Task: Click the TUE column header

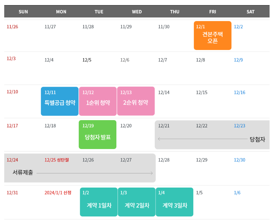Action: 99,12
